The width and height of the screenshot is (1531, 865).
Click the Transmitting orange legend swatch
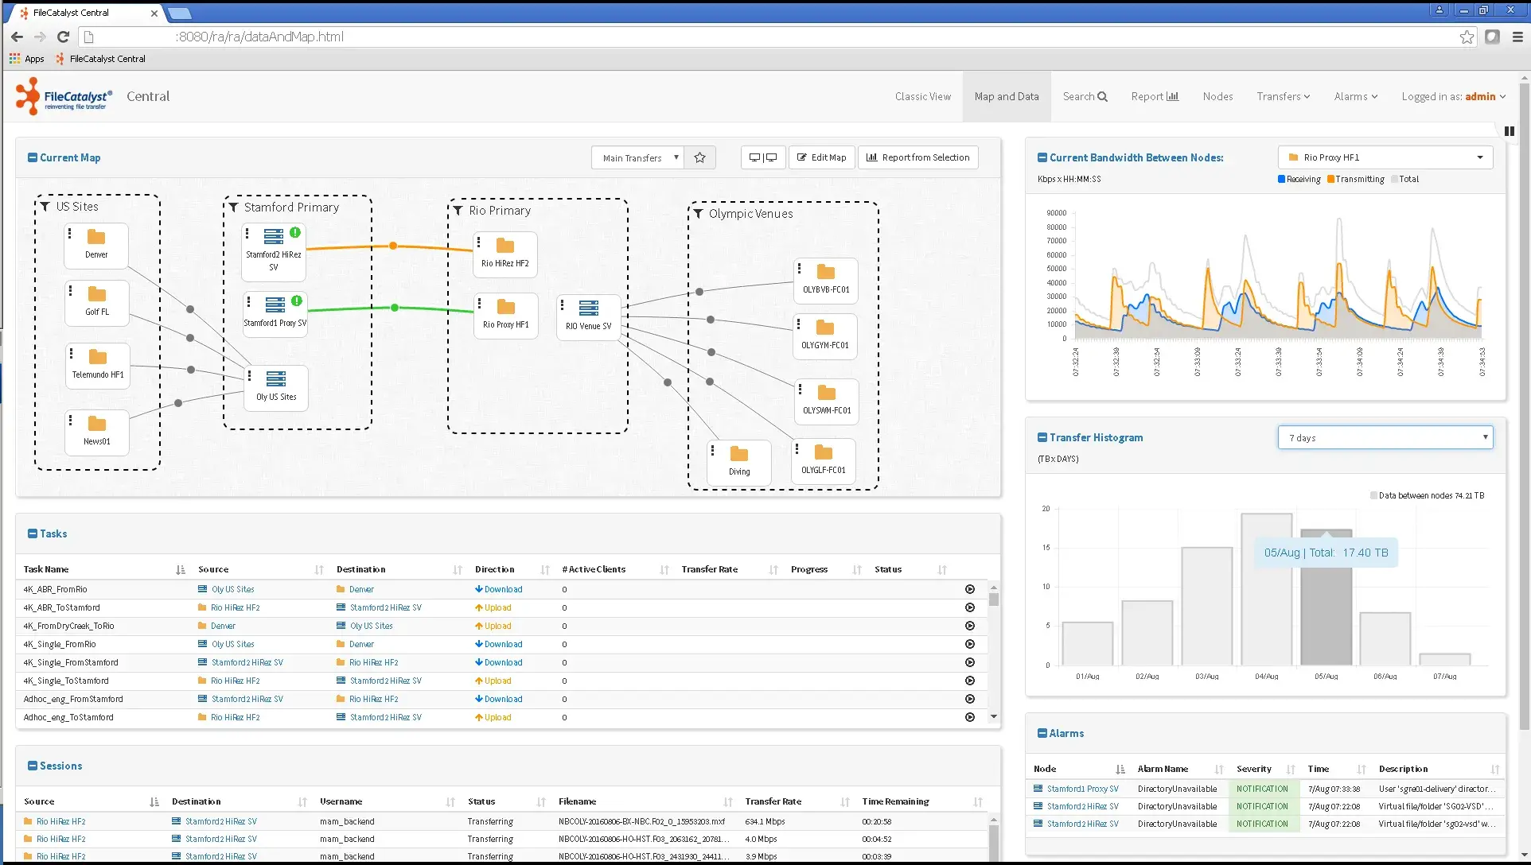[1330, 179]
